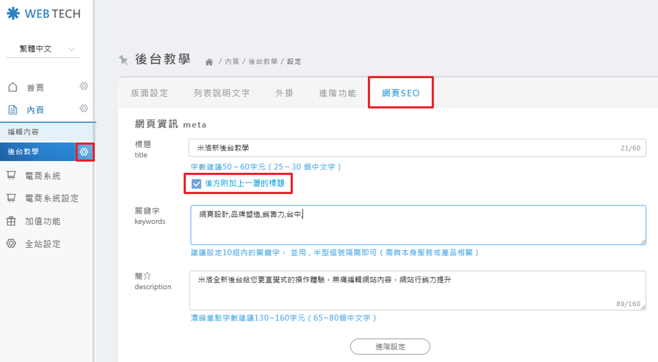Click the gear icon for 全站設定
Screen dimensions: 658x362
point(11,244)
